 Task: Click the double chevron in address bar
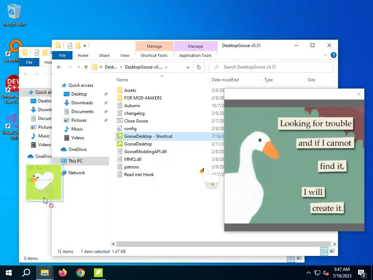(x=101, y=67)
